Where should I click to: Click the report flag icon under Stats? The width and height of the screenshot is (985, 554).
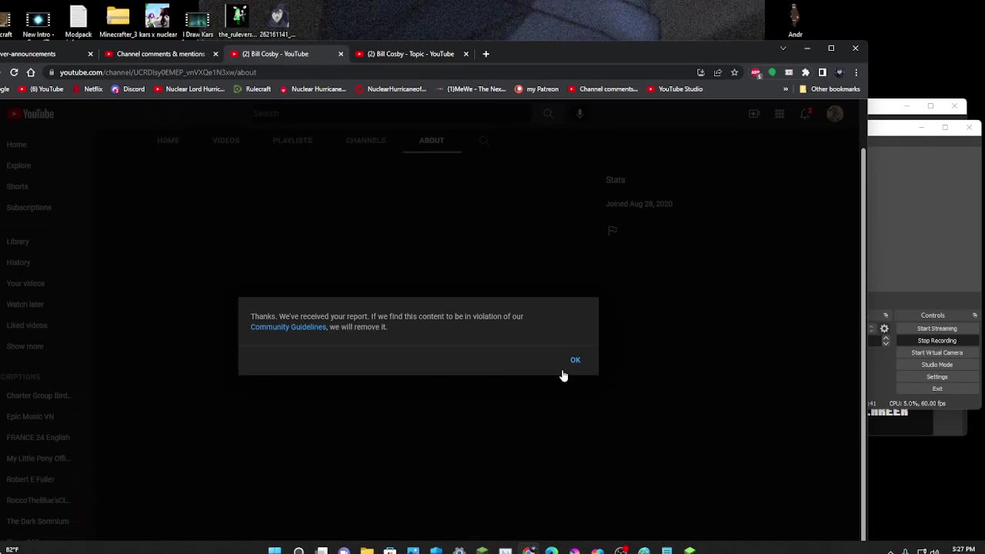[613, 231]
